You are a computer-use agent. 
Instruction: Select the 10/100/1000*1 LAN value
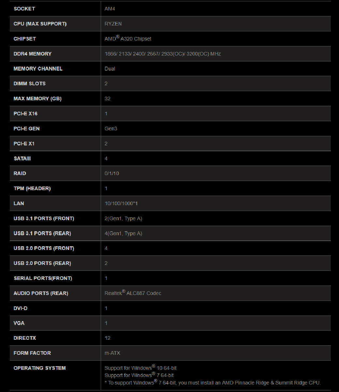[x=121, y=204]
